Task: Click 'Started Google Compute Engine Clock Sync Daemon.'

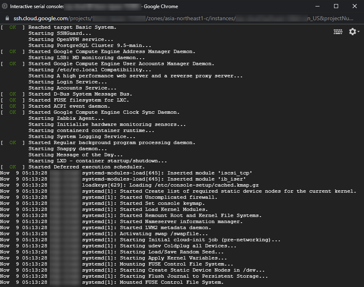Action: [x=104, y=112]
